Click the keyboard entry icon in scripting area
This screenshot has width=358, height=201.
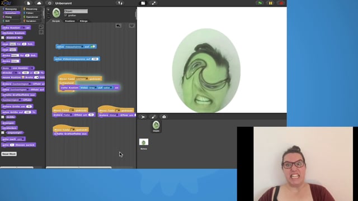[x=131, y=26]
